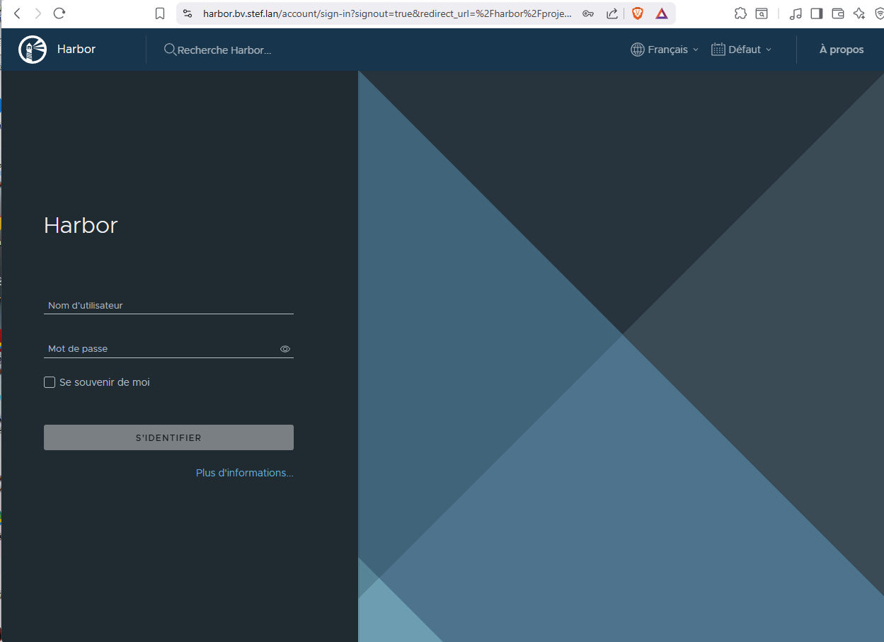Toggle password visibility eye icon
Image resolution: width=884 pixels, height=642 pixels.
click(285, 349)
